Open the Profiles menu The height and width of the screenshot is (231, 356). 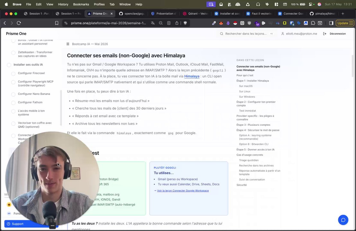(x=99, y=4)
